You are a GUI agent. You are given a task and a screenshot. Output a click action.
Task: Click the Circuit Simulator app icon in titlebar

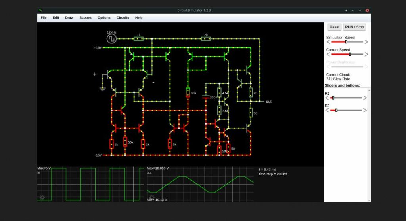41,10
